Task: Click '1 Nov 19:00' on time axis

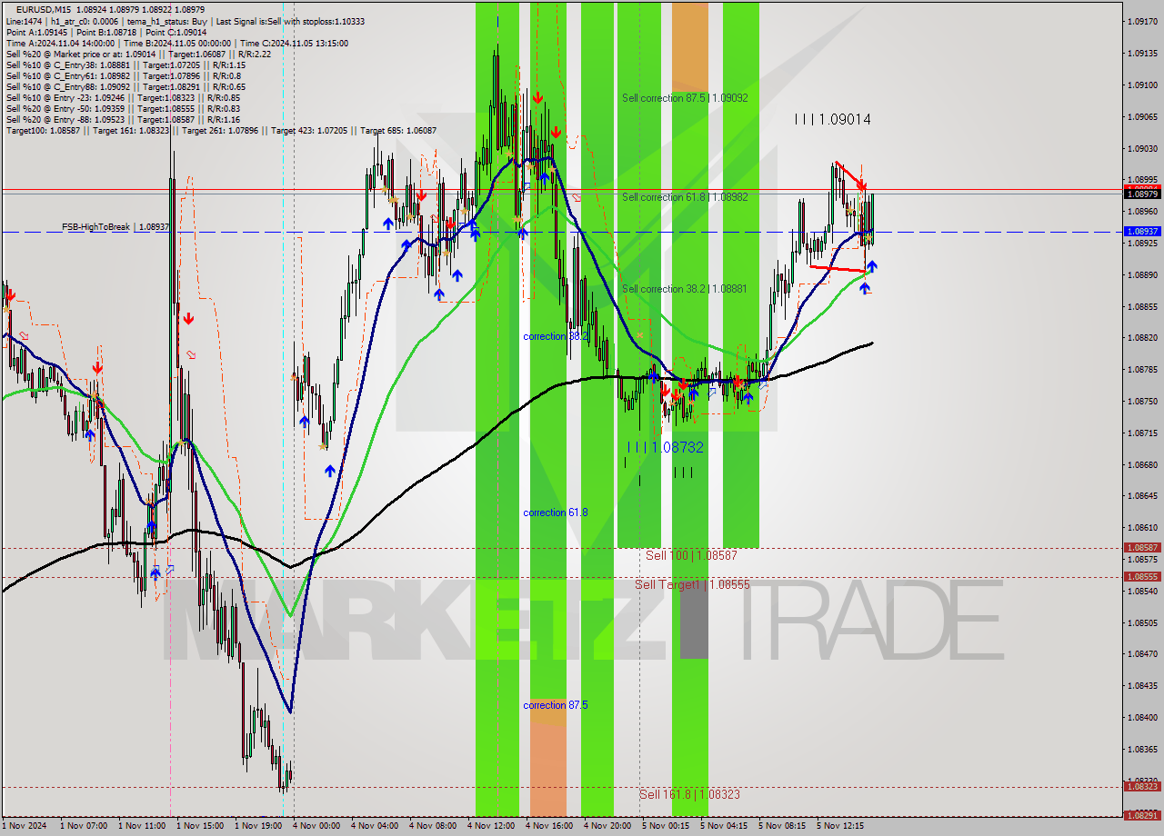Action: pos(258,826)
